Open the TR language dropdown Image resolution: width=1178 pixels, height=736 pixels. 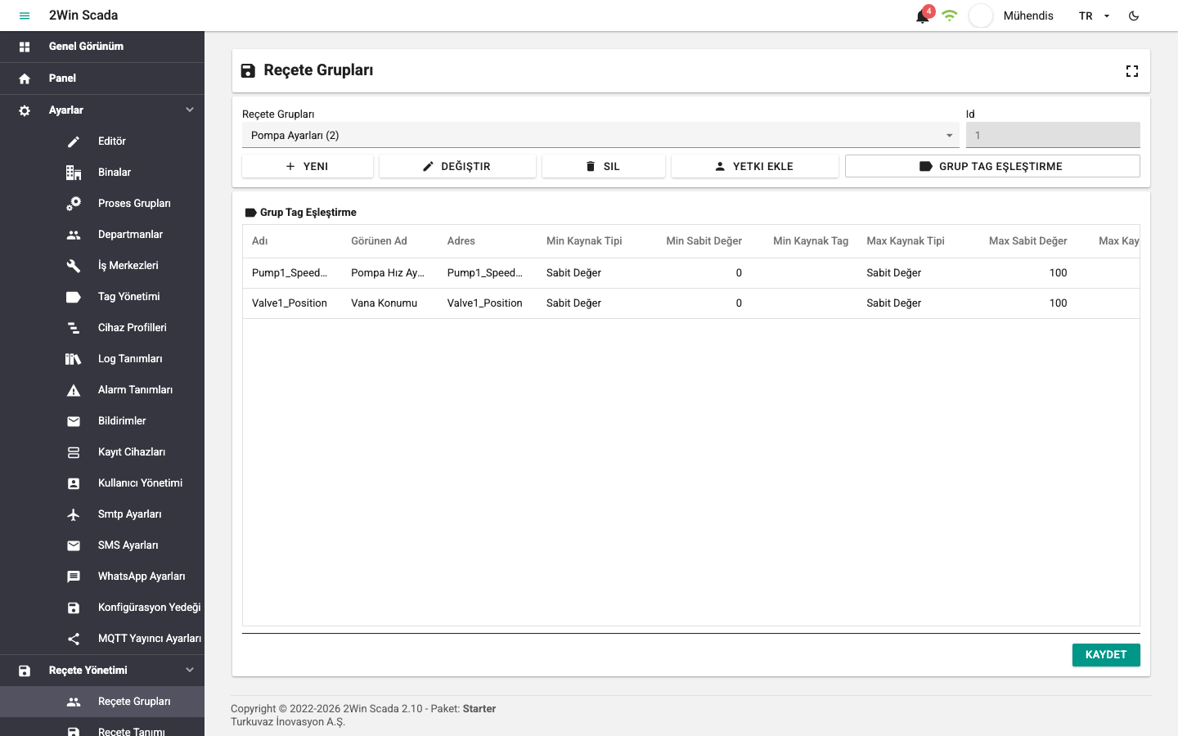[x=1094, y=16]
